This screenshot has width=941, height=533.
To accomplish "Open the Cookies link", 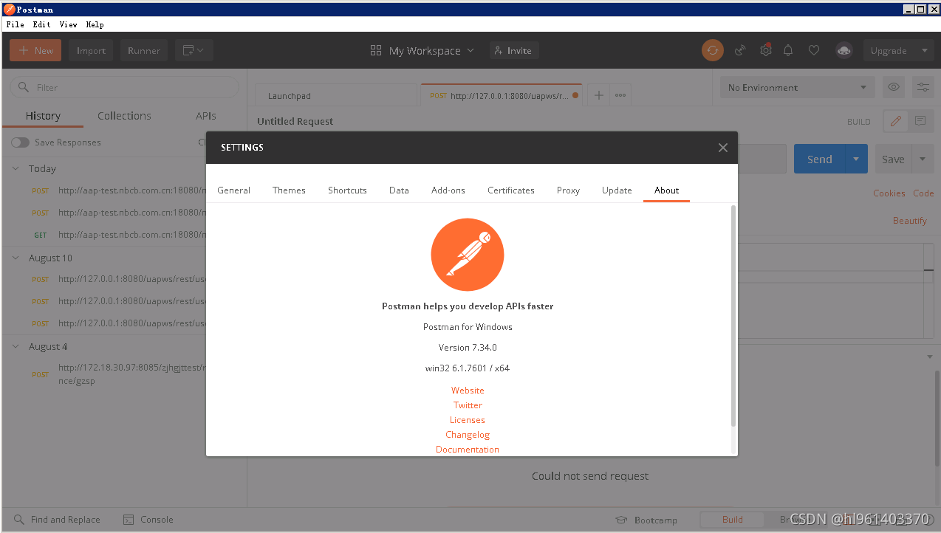I will click(889, 193).
